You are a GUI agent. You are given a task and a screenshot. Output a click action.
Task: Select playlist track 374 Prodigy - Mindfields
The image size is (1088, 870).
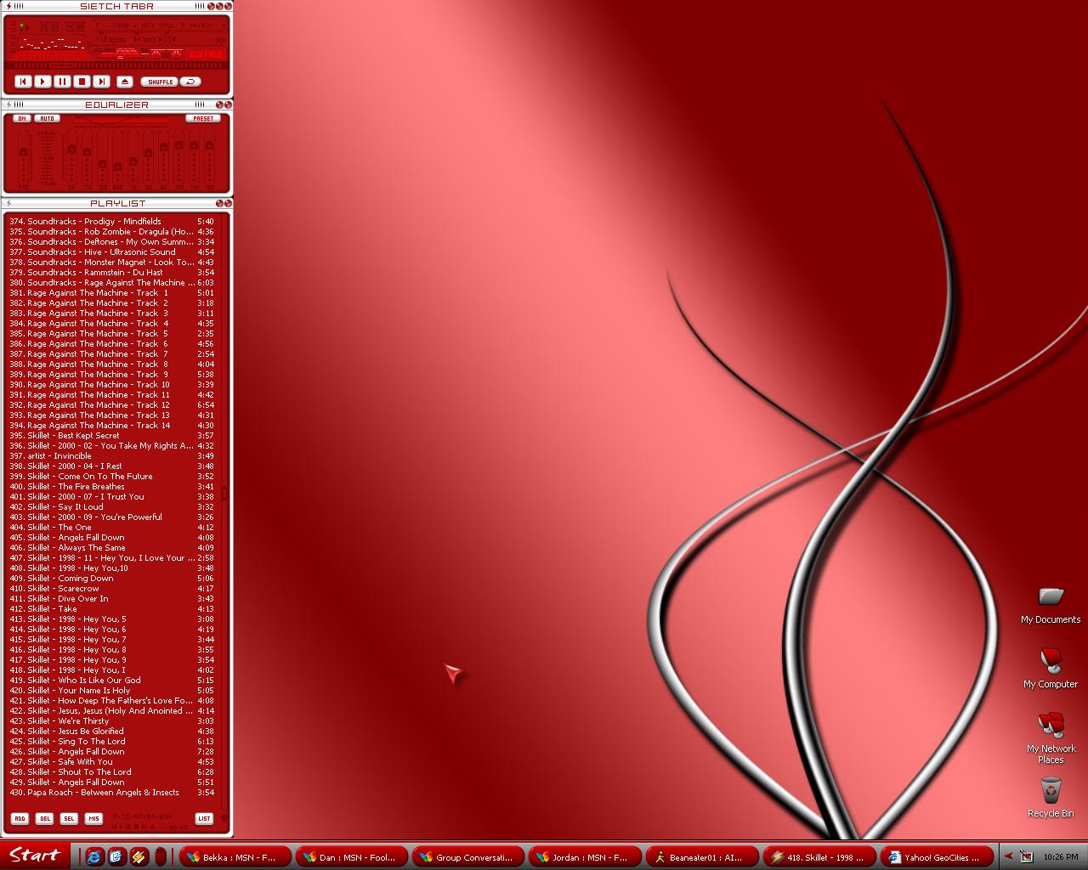click(x=112, y=222)
